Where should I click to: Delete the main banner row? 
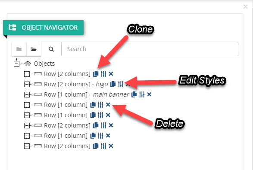click(149, 94)
